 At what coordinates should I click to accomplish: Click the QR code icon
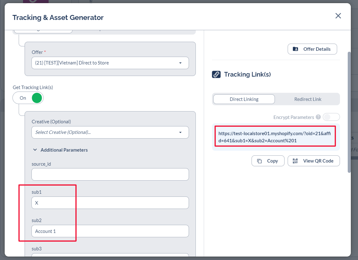[295, 161]
